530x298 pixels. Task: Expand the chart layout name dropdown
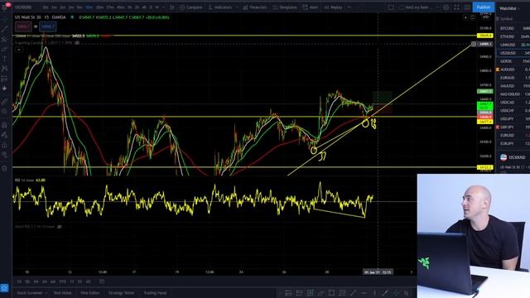pos(438,7)
